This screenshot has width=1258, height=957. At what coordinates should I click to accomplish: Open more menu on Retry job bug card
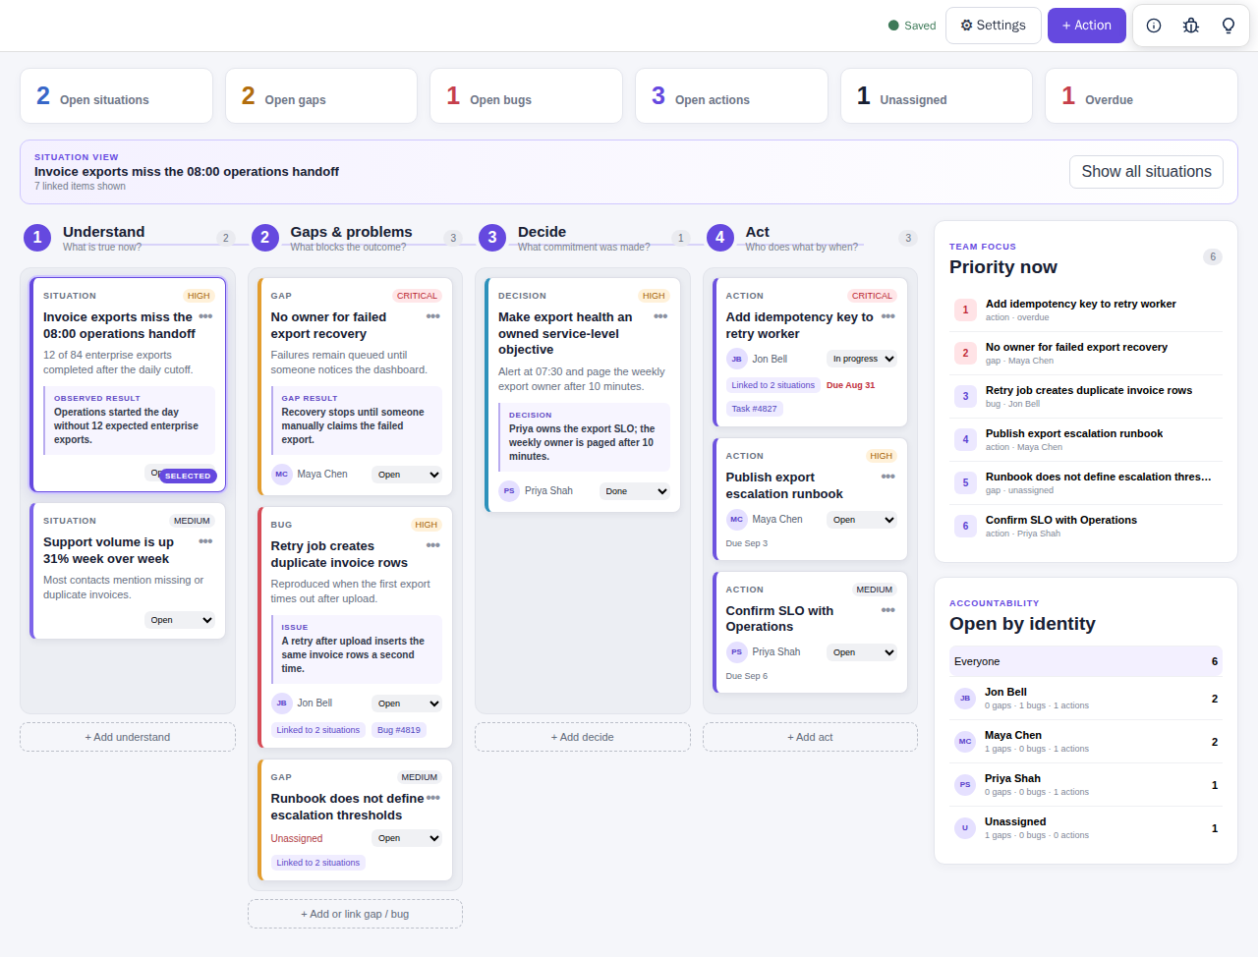click(433, 545)
